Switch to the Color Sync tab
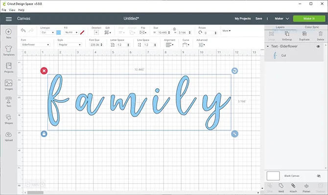Viewport: 328px width, 195px height. [x=312, y=27]
